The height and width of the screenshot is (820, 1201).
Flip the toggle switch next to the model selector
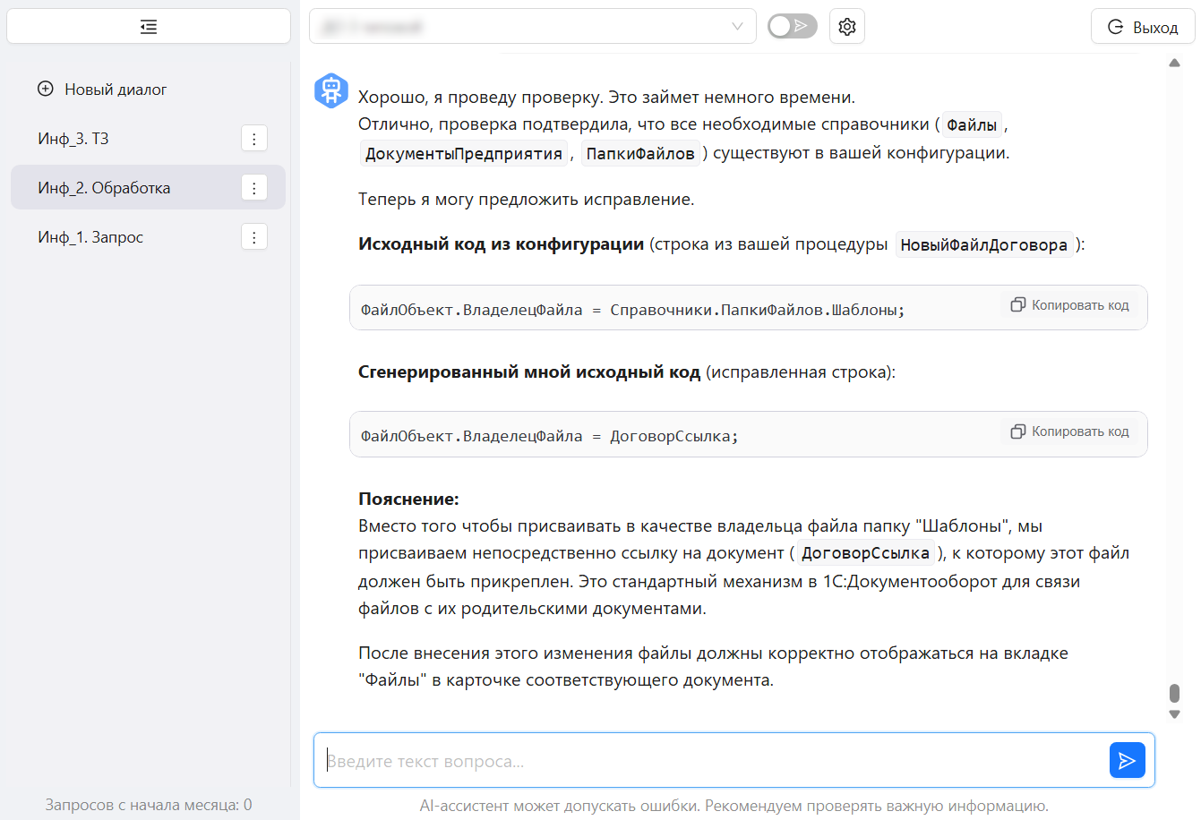(x=792, y=26)
